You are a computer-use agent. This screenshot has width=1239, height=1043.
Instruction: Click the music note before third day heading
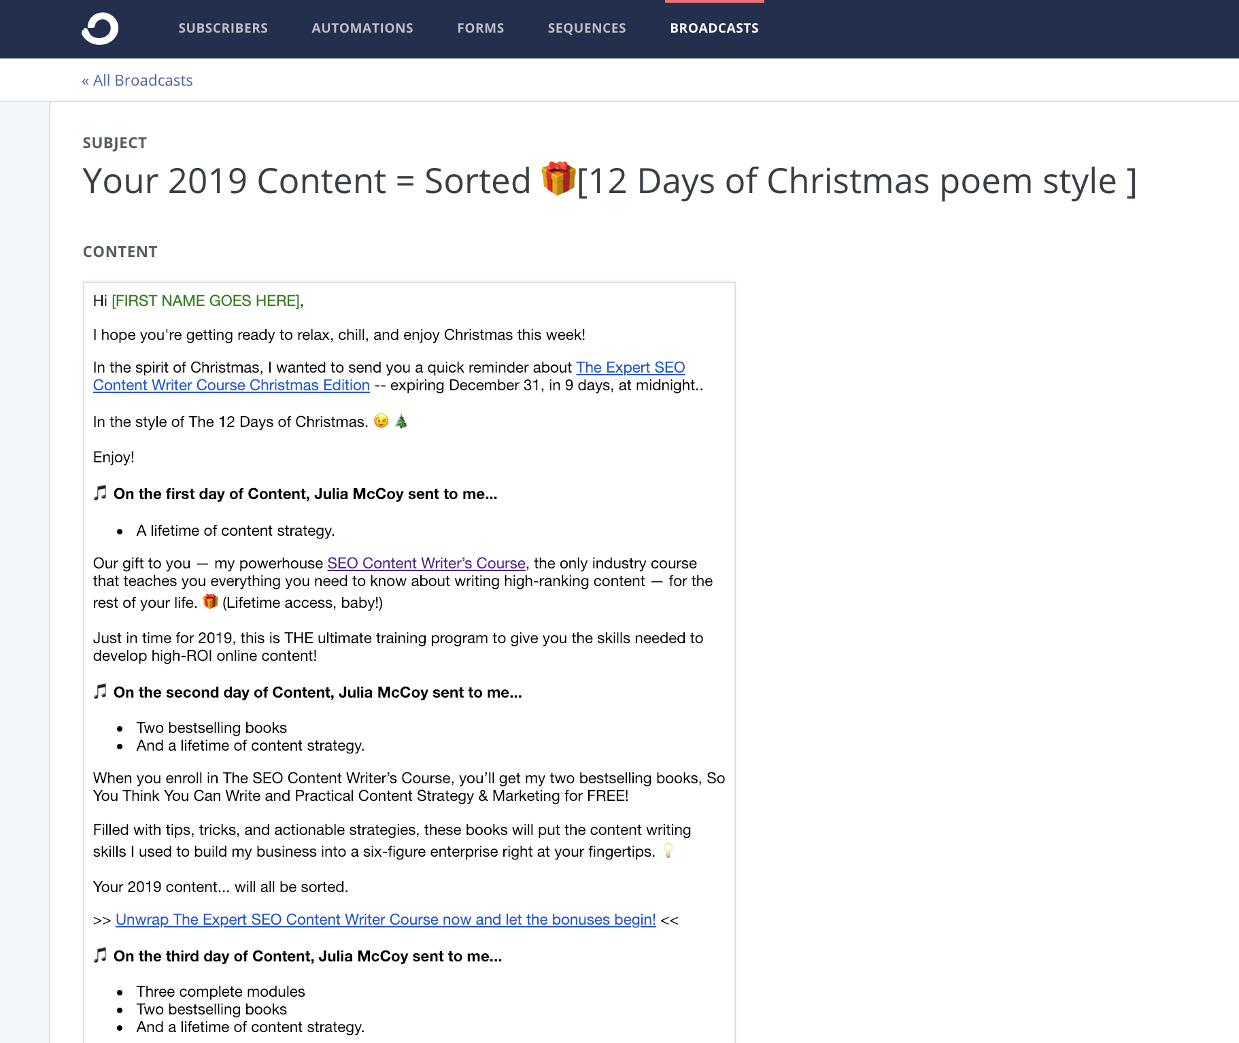click(100, 955)
